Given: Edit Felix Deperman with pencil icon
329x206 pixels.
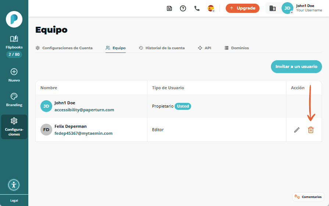Looking at the screenshot, I should pyautogui.click(x=297, y=130).
